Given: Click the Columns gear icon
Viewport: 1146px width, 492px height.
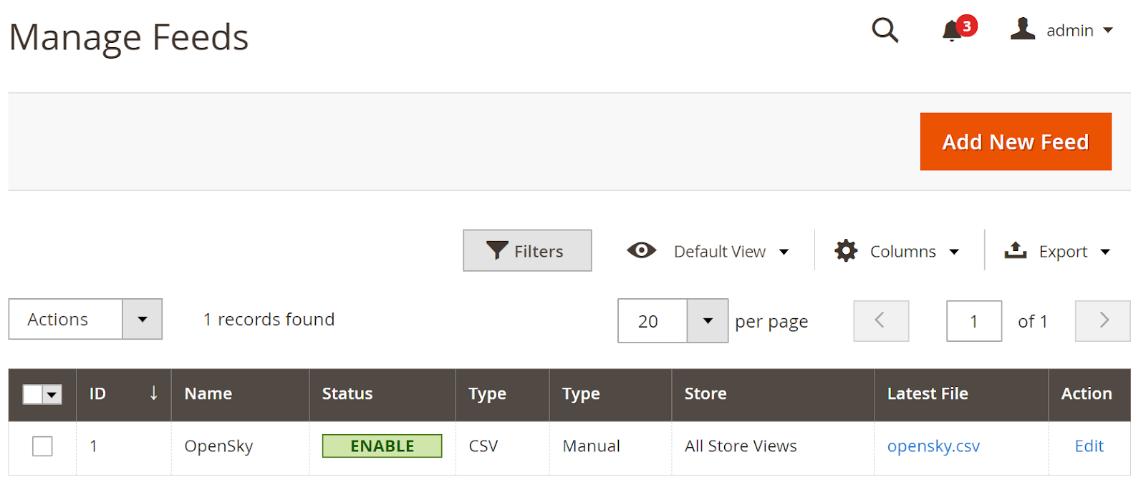Looking at the screenshot, I should point(846,251).
